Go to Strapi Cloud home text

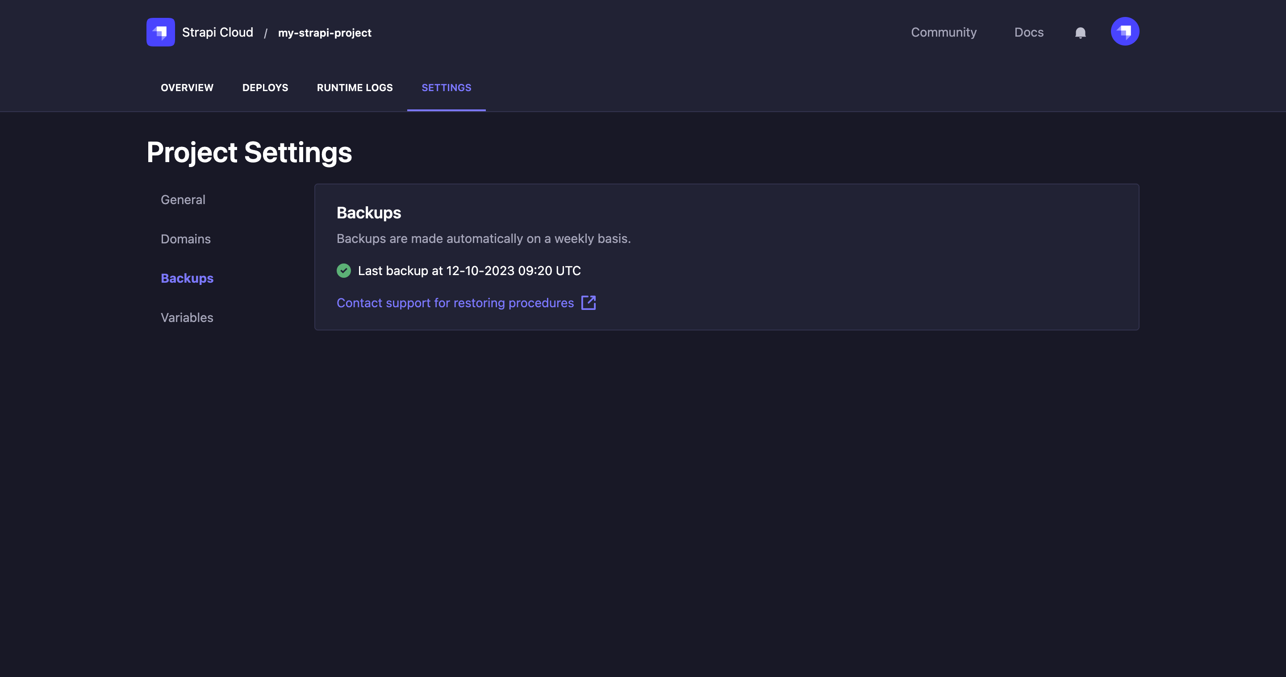tap(217, 33)
